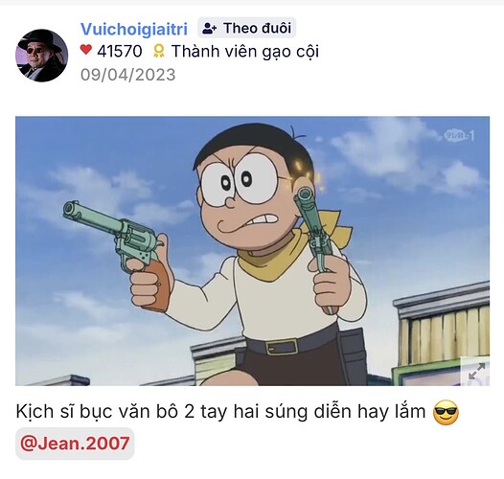Click the sunglasses emoji in the caption

446,413
